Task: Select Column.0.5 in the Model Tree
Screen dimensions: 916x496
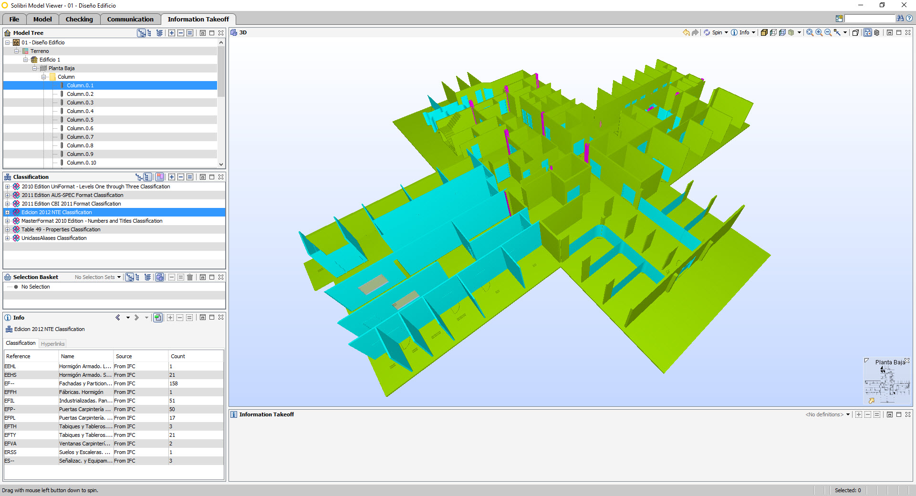Action: pyautogui.click(x=80, y=120)
